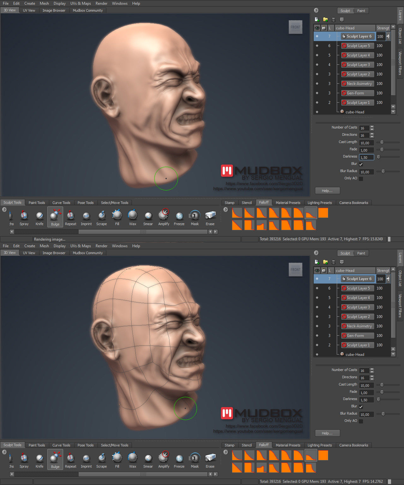Select first falloff preset in top window

point(237,213)
